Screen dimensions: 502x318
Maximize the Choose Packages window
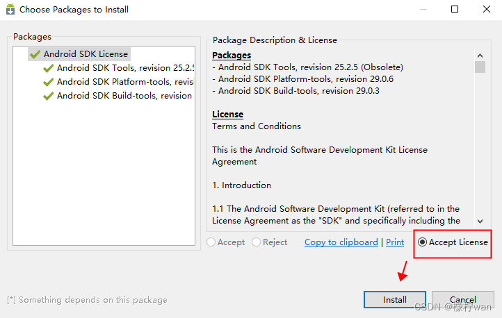[455, 10]
